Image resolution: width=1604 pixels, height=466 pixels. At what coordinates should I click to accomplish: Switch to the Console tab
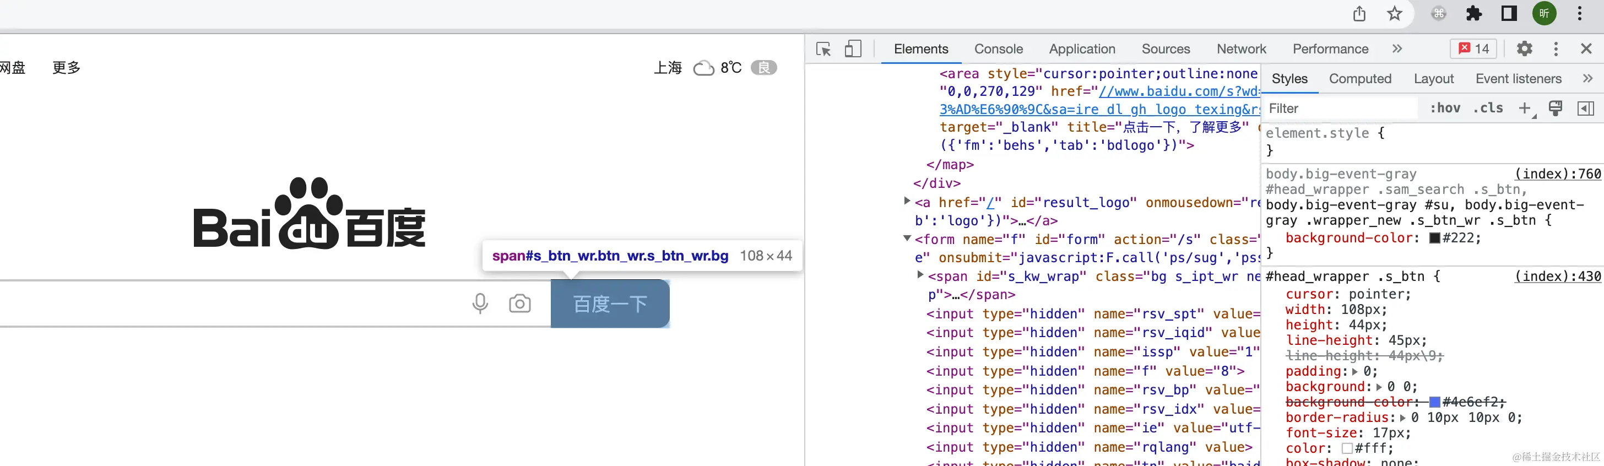pos(998,48)
